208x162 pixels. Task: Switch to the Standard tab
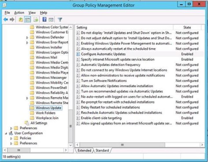point(102,150)
